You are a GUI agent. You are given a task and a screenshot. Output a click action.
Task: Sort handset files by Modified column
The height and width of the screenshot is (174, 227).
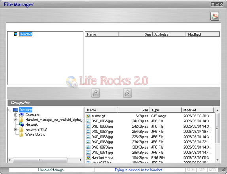coord(203,34)
